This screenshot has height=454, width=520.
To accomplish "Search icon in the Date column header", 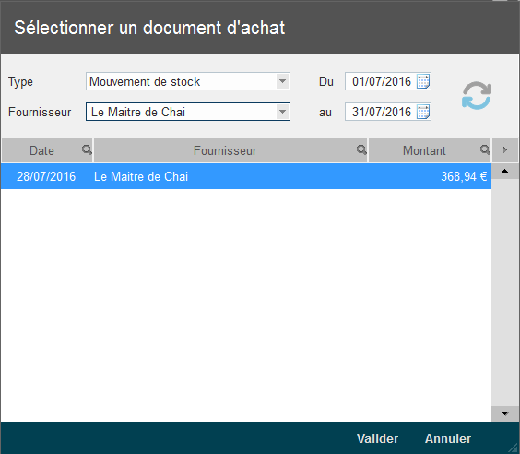I will 87,150.
